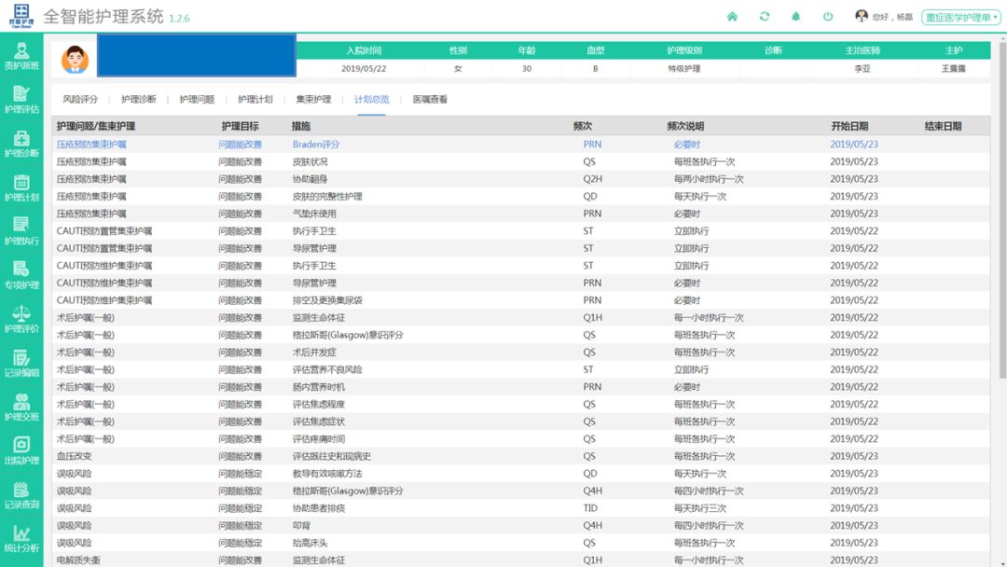Click the patient avatar thumbnail

click(x=75, y=60)
